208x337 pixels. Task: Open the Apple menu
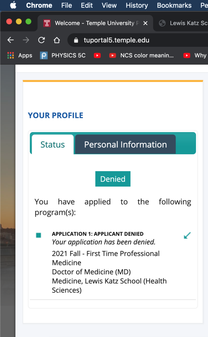tap(13, 5)
